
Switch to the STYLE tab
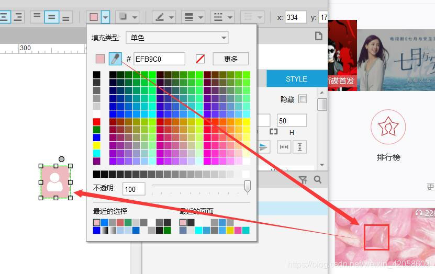click(x=297, y=78)
